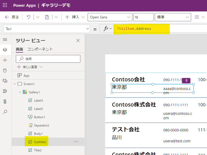Click the 品川 address label
This screenshot has width=207, height=155.
(x=117, y=137)
